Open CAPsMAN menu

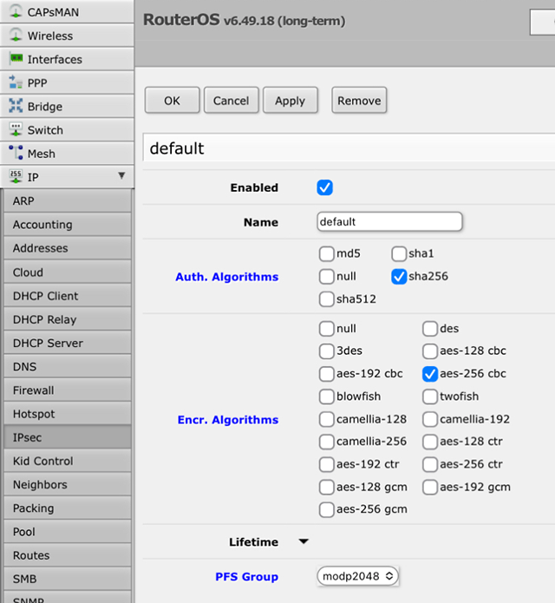67,11
